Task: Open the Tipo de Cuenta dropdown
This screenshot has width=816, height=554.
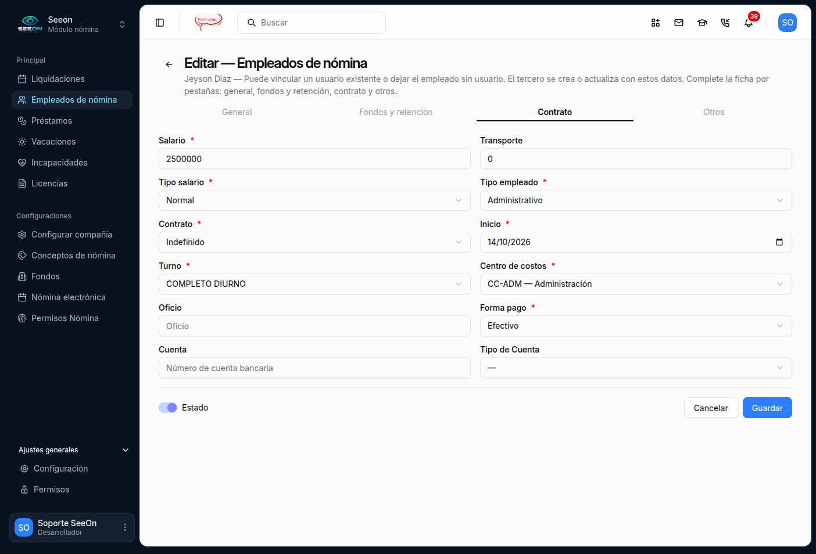Action: click(x=636, y=368)
